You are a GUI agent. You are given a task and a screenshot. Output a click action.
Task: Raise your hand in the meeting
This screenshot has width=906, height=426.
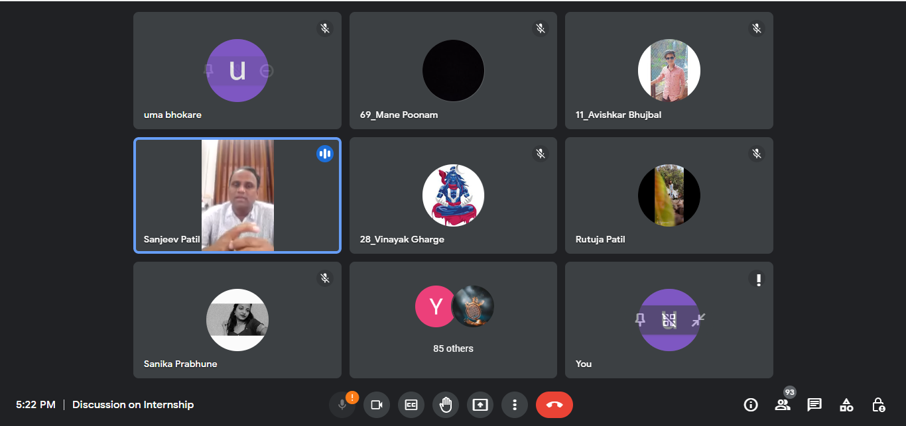(446, 405)
